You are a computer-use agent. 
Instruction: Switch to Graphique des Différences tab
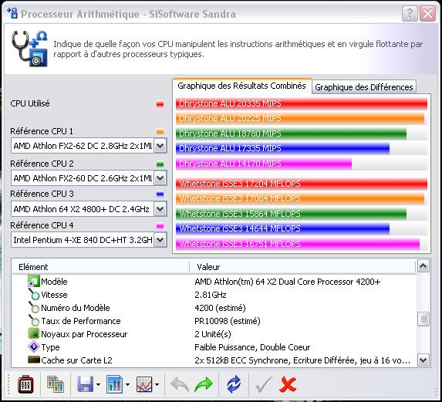[x=363, y=87]
